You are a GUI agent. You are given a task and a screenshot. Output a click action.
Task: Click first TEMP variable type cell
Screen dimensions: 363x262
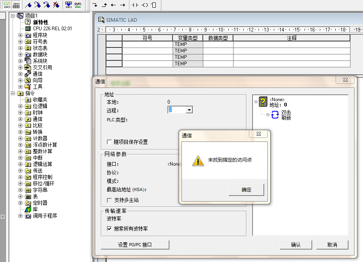tap(188, 44)
